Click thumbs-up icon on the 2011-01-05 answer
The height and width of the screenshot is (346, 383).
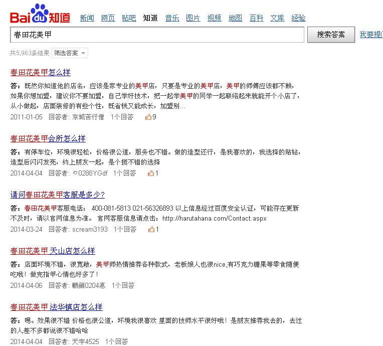click(148, 117)
